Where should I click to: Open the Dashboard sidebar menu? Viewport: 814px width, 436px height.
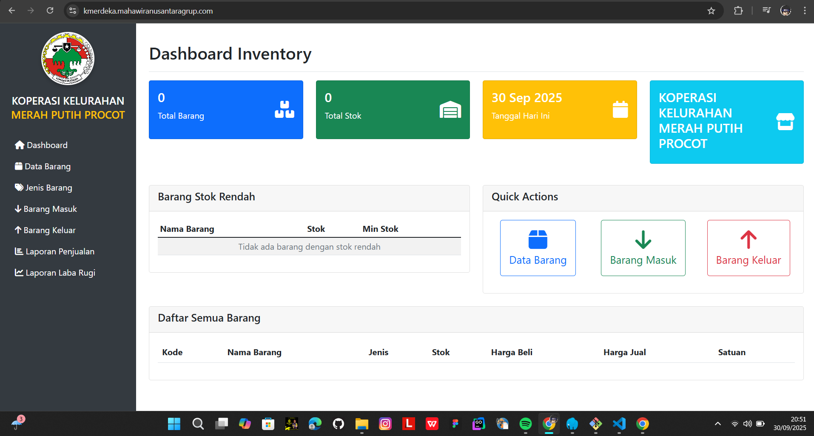[x=41, y=145]
